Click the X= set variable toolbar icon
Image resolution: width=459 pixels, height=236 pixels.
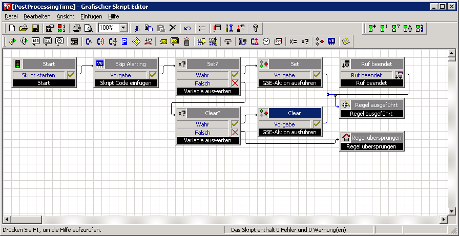click(x=293, y=41)
